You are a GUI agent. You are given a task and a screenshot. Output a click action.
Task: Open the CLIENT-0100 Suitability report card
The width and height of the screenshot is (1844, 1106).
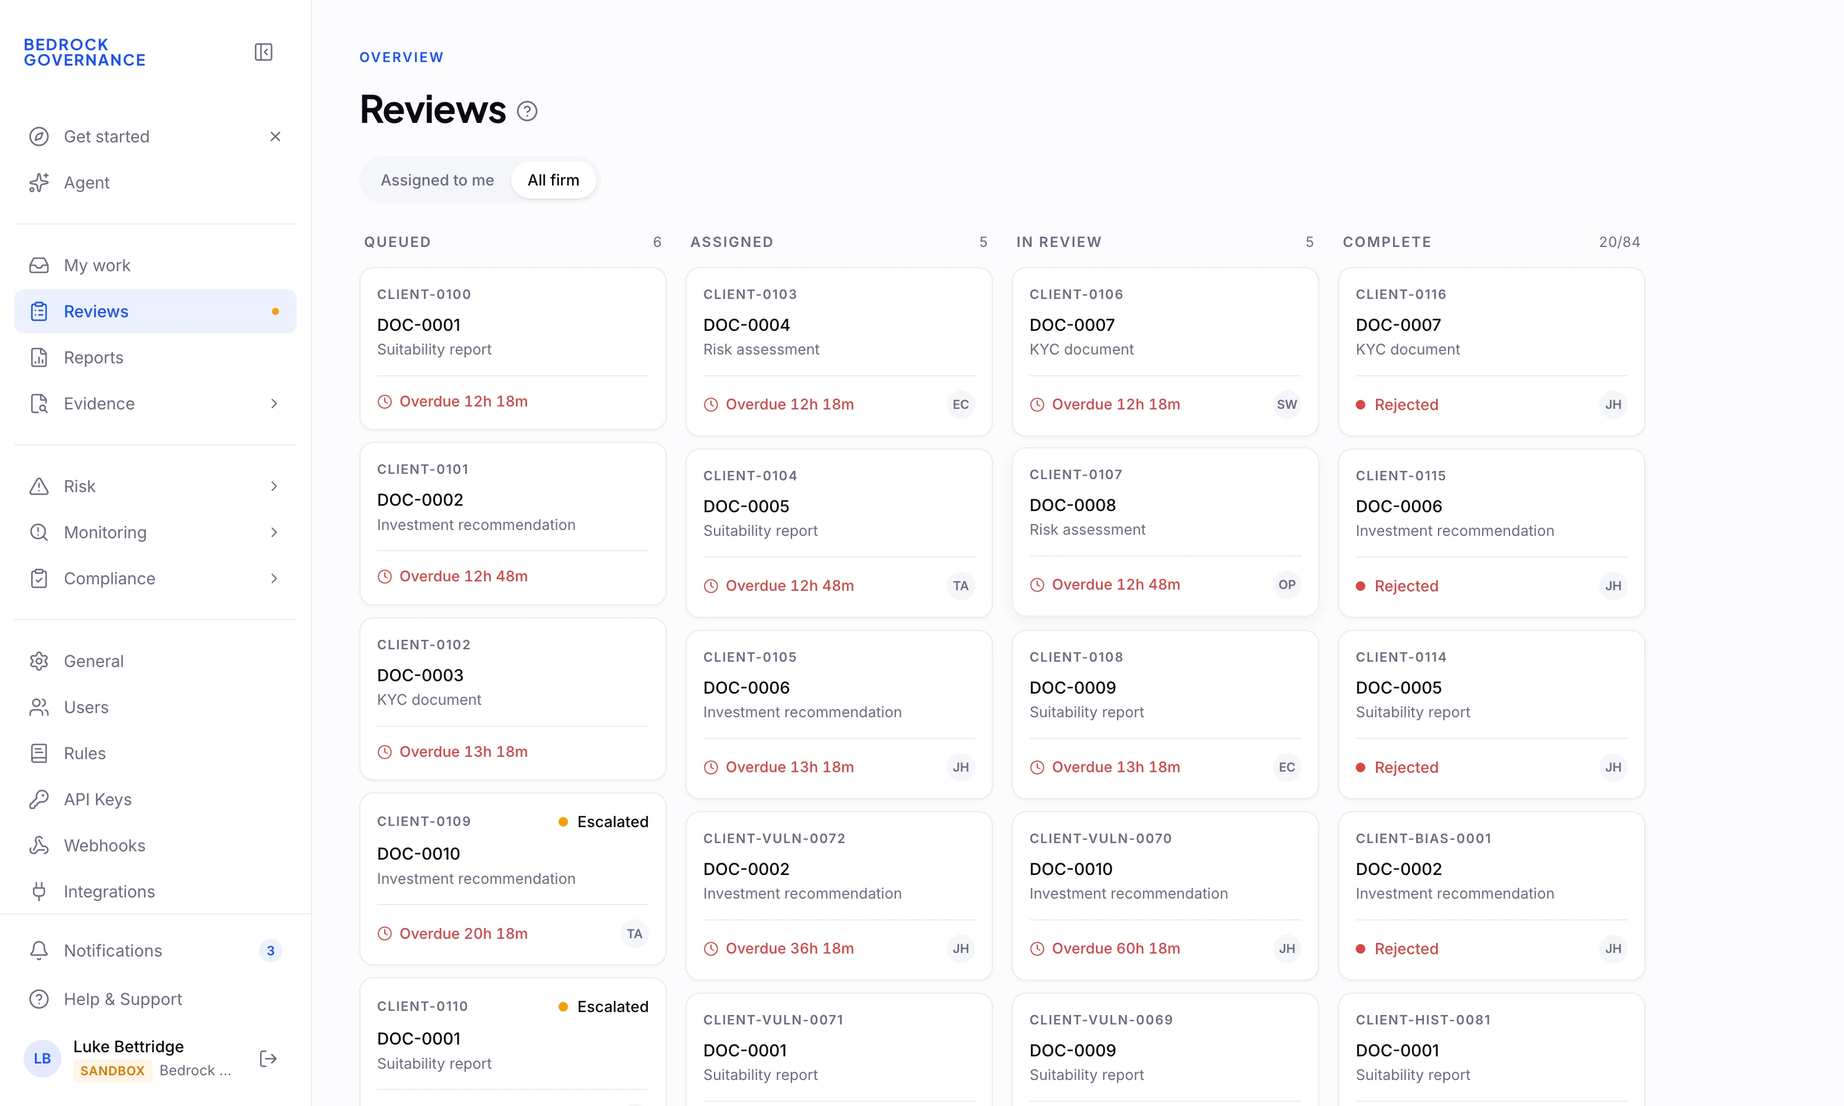tap(513, 349)
